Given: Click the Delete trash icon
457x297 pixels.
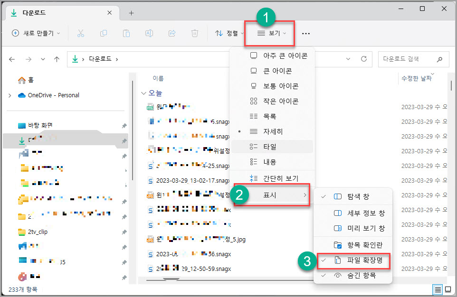Looking at the screenshot, I should pyautogui.click(x=194, y=33).
